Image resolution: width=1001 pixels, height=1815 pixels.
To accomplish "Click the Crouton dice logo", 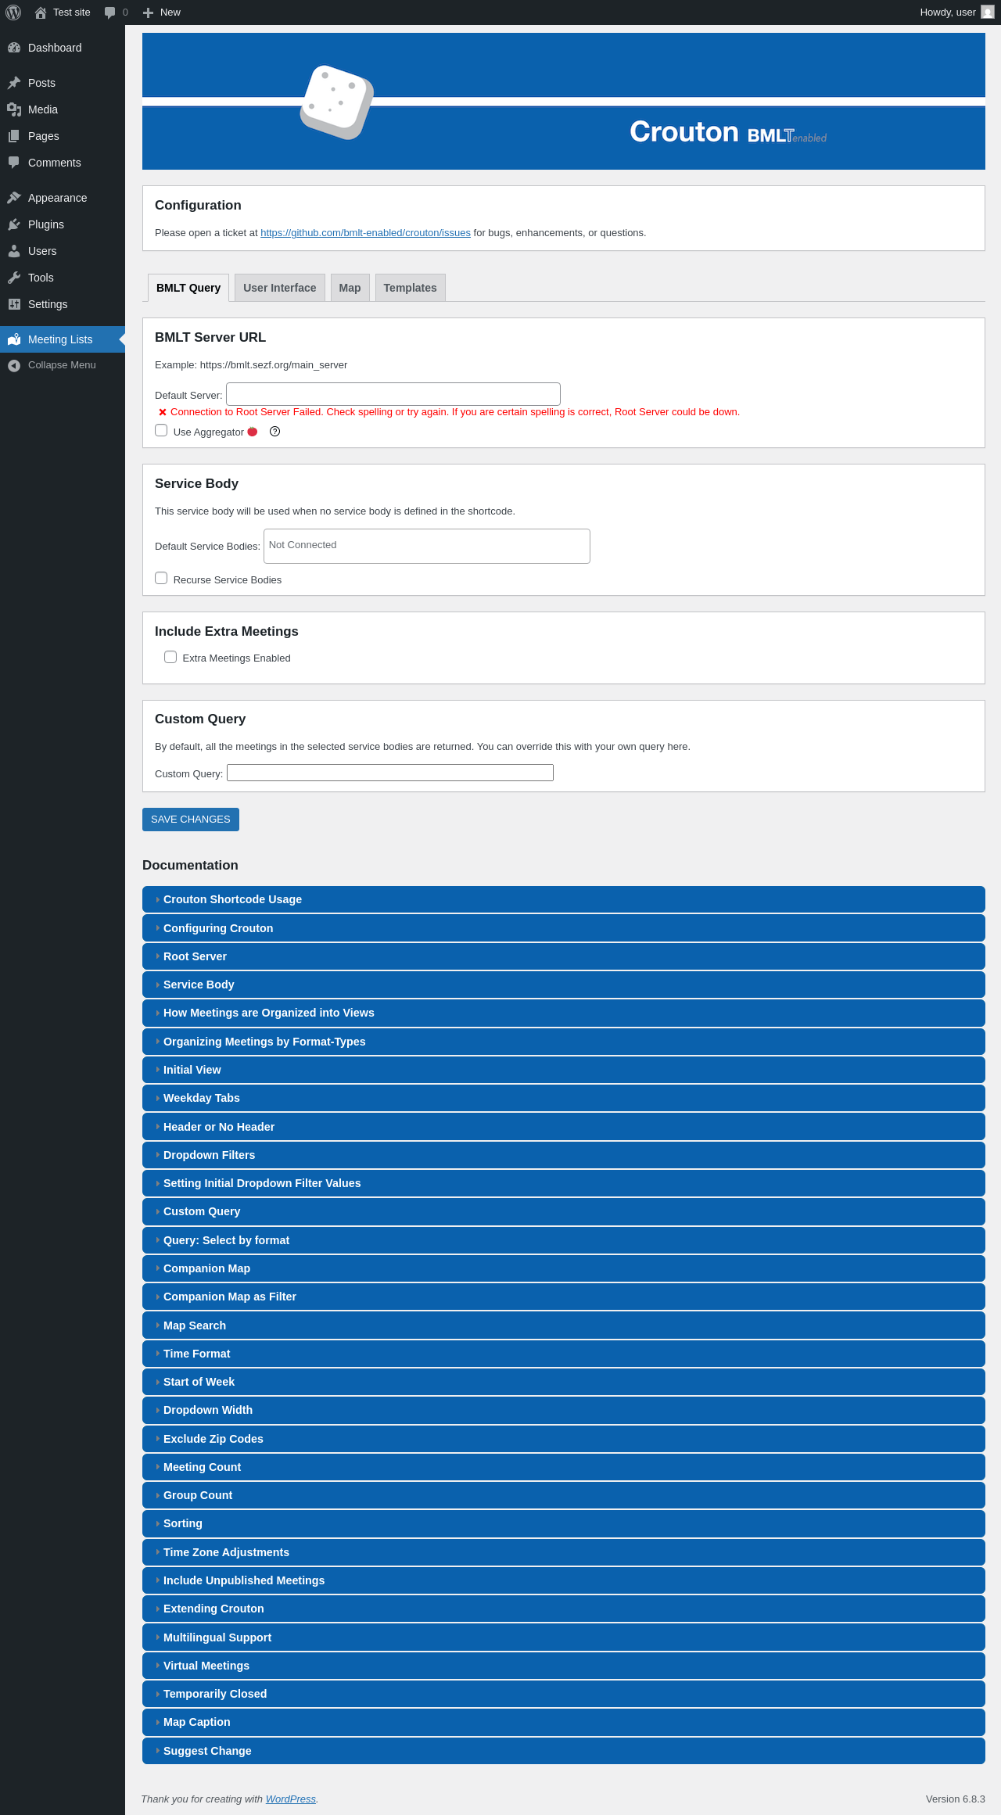I will pyautogui.click(x=337, y=102).
